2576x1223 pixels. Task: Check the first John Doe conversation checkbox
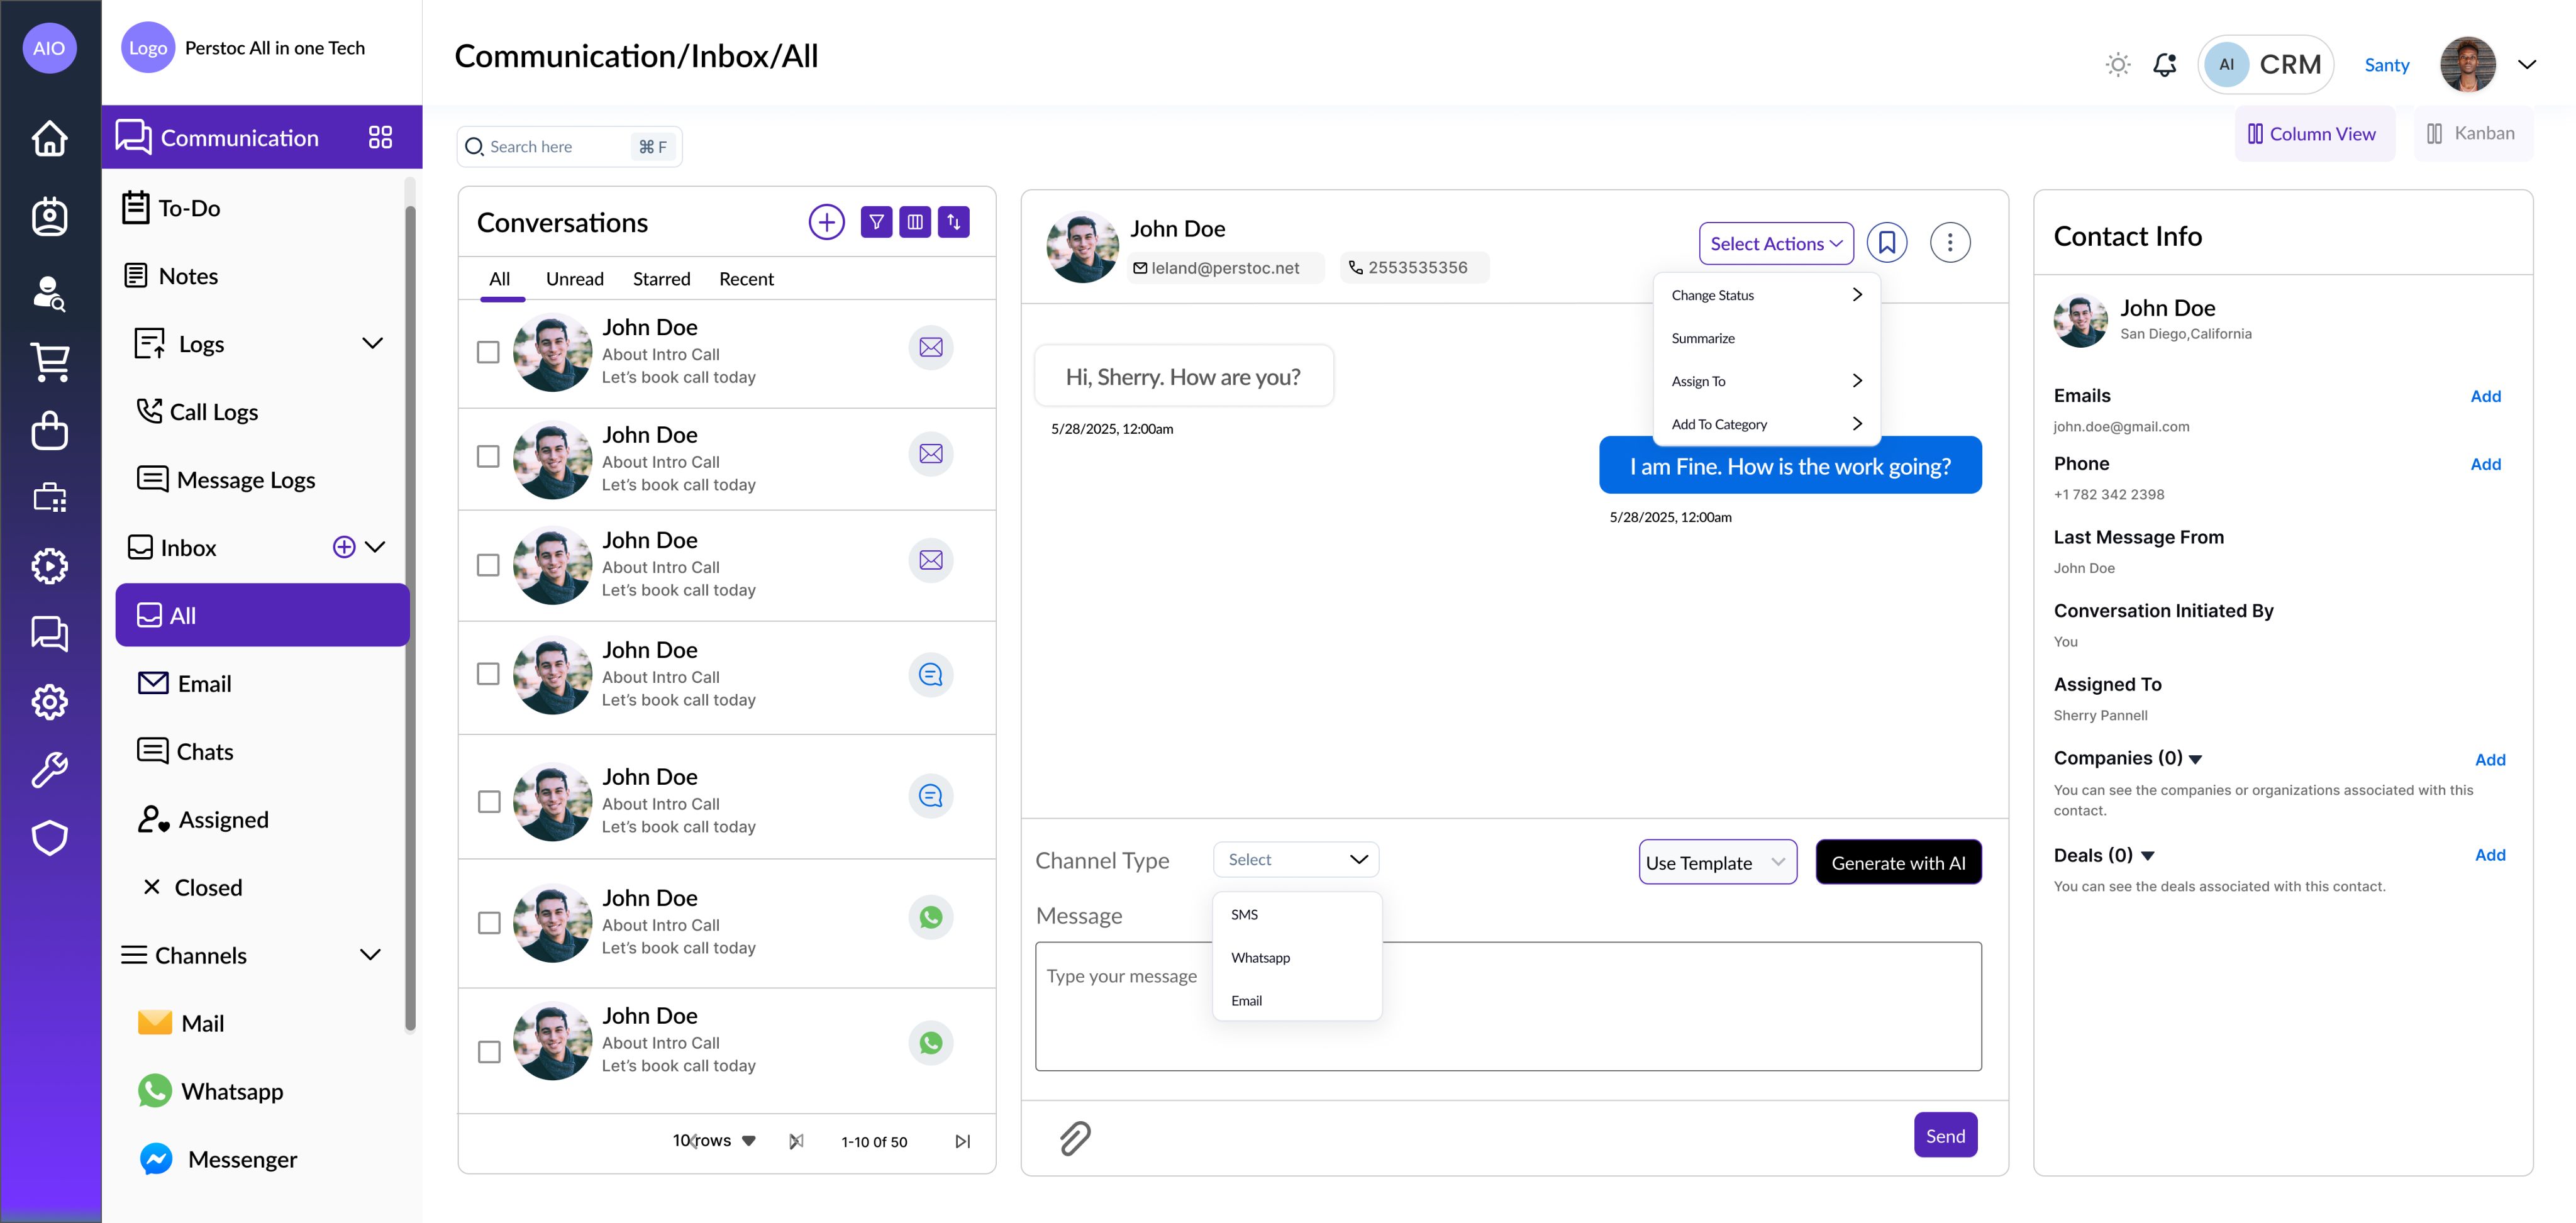point(488,352)
